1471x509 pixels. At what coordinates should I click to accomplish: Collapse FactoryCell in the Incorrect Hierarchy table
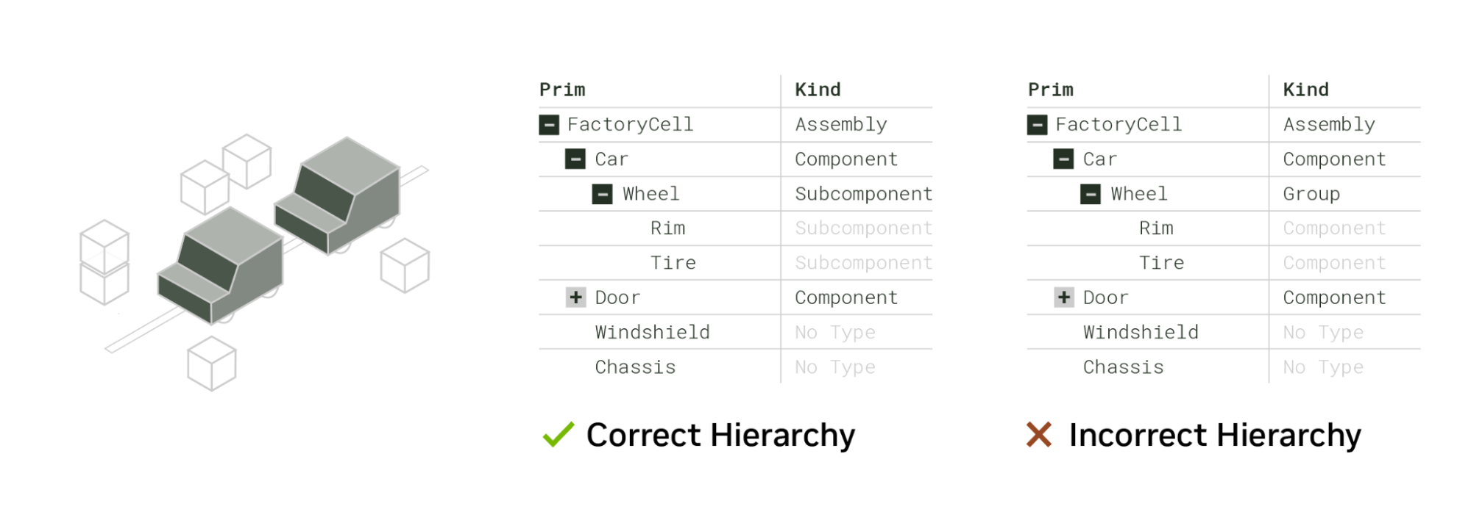(1038, 125)
